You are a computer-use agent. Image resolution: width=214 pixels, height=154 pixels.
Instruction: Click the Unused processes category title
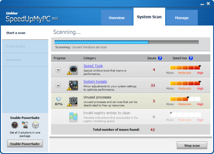(x=97, y=97)
